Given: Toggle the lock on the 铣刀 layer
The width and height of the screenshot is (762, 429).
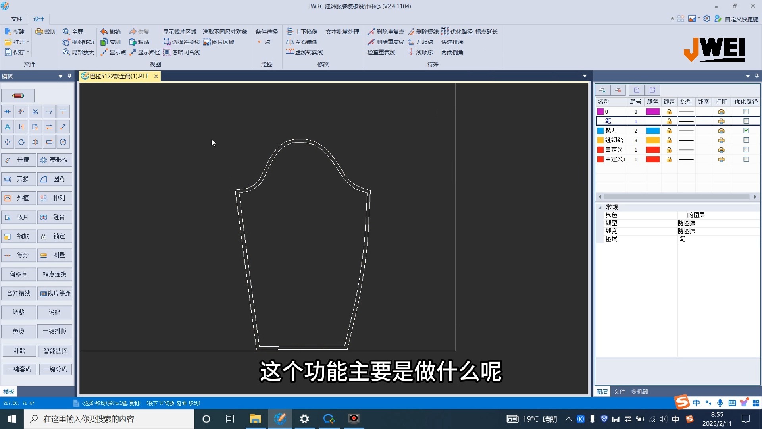Looking at the screenshot, I should coord(670,130).
